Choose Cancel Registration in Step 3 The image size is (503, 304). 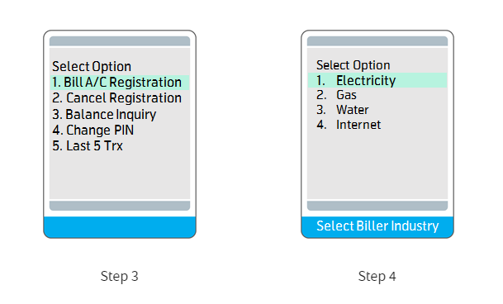pyautogui.click(x=116, y=98)
